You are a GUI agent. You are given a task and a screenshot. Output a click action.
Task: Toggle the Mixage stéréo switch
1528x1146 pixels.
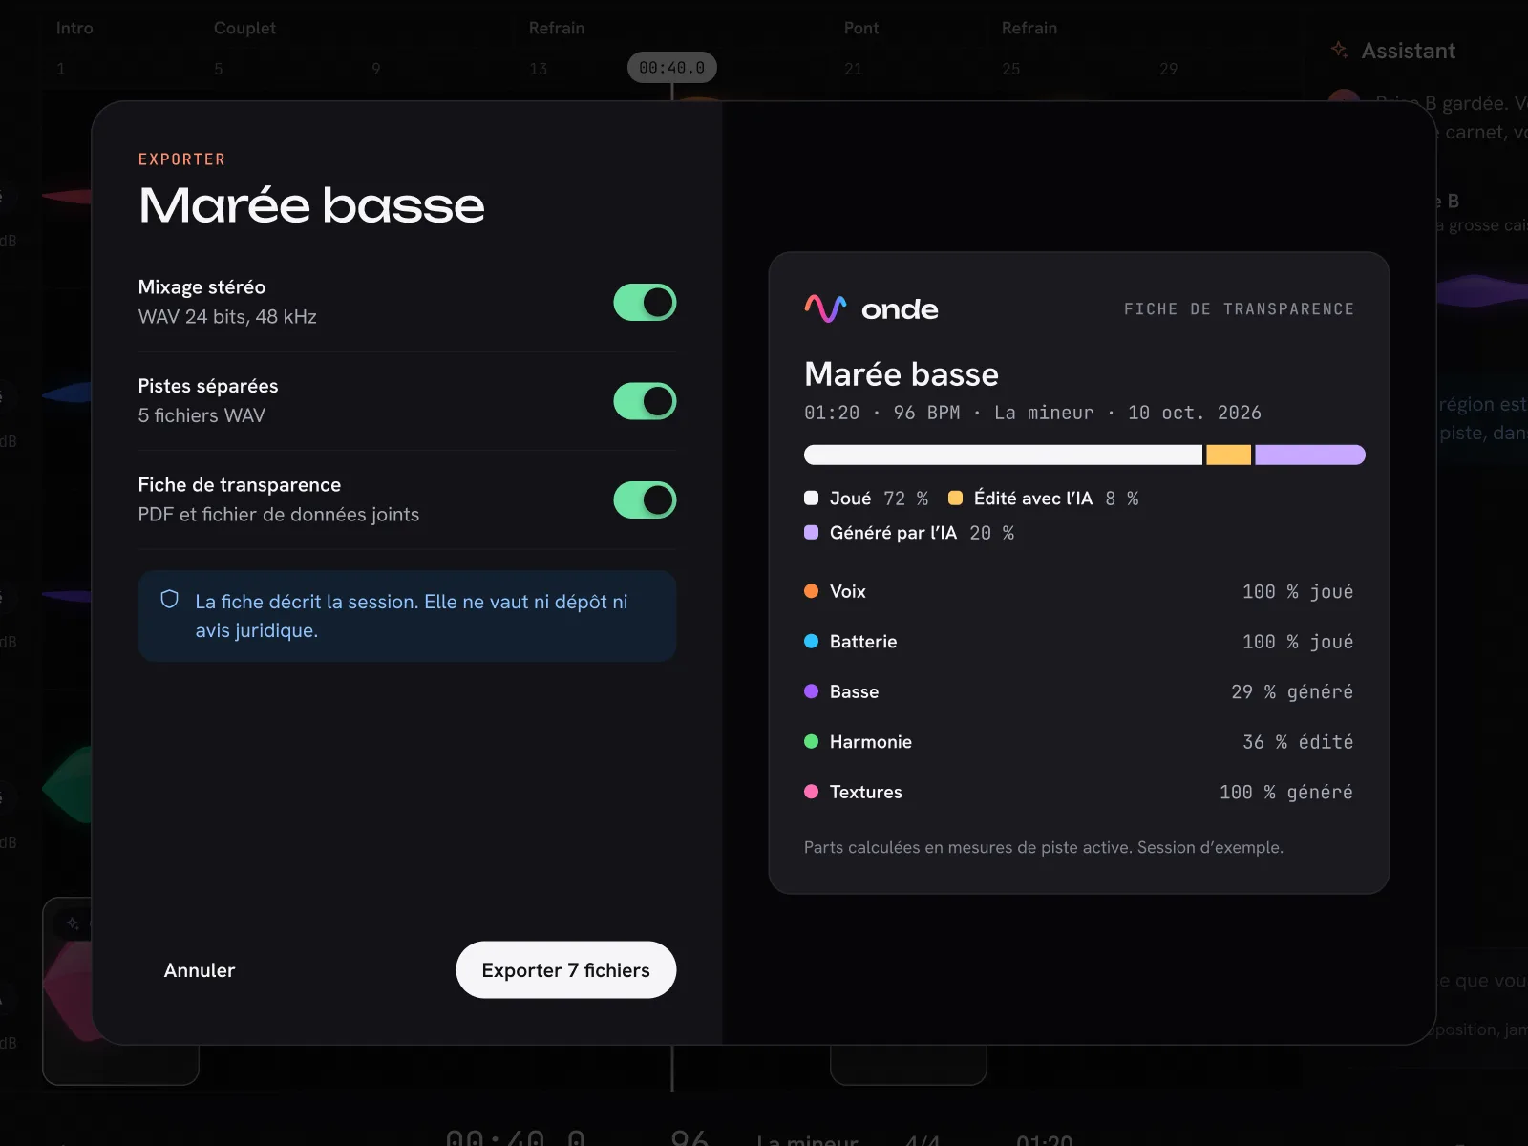pyautogui.click(x=645, y=303)
